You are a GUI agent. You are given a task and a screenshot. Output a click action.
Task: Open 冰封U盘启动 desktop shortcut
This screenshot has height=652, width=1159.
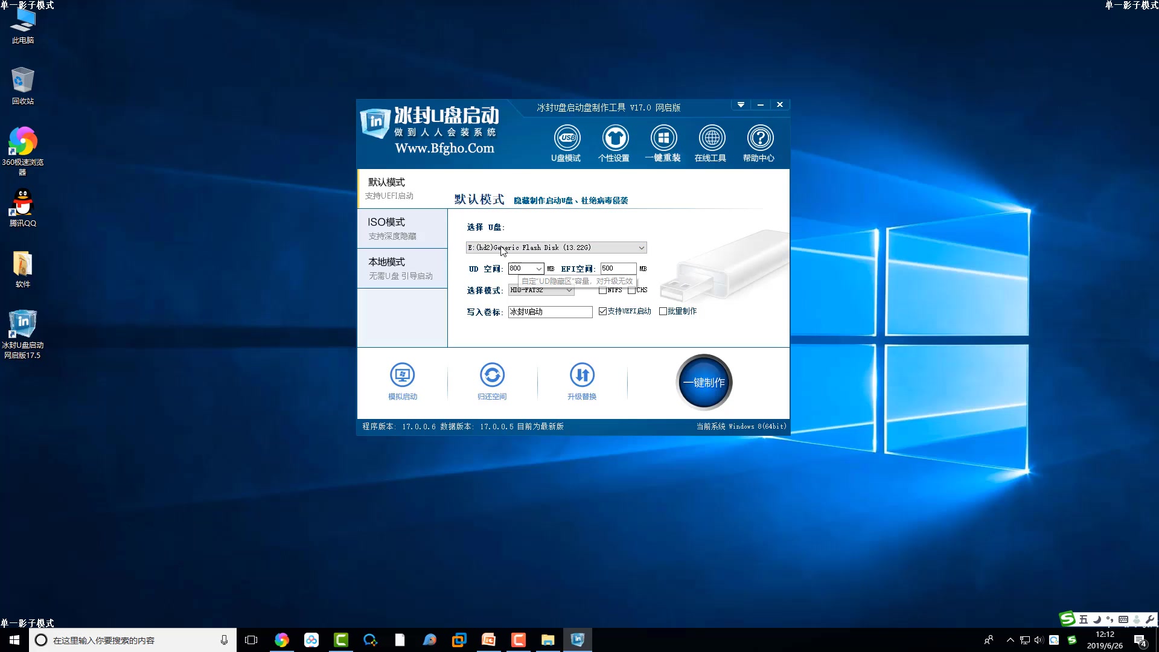coord(23,334)
